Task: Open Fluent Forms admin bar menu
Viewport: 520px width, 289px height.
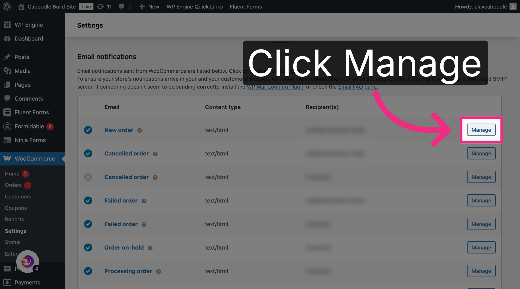Action: (246, 6)
